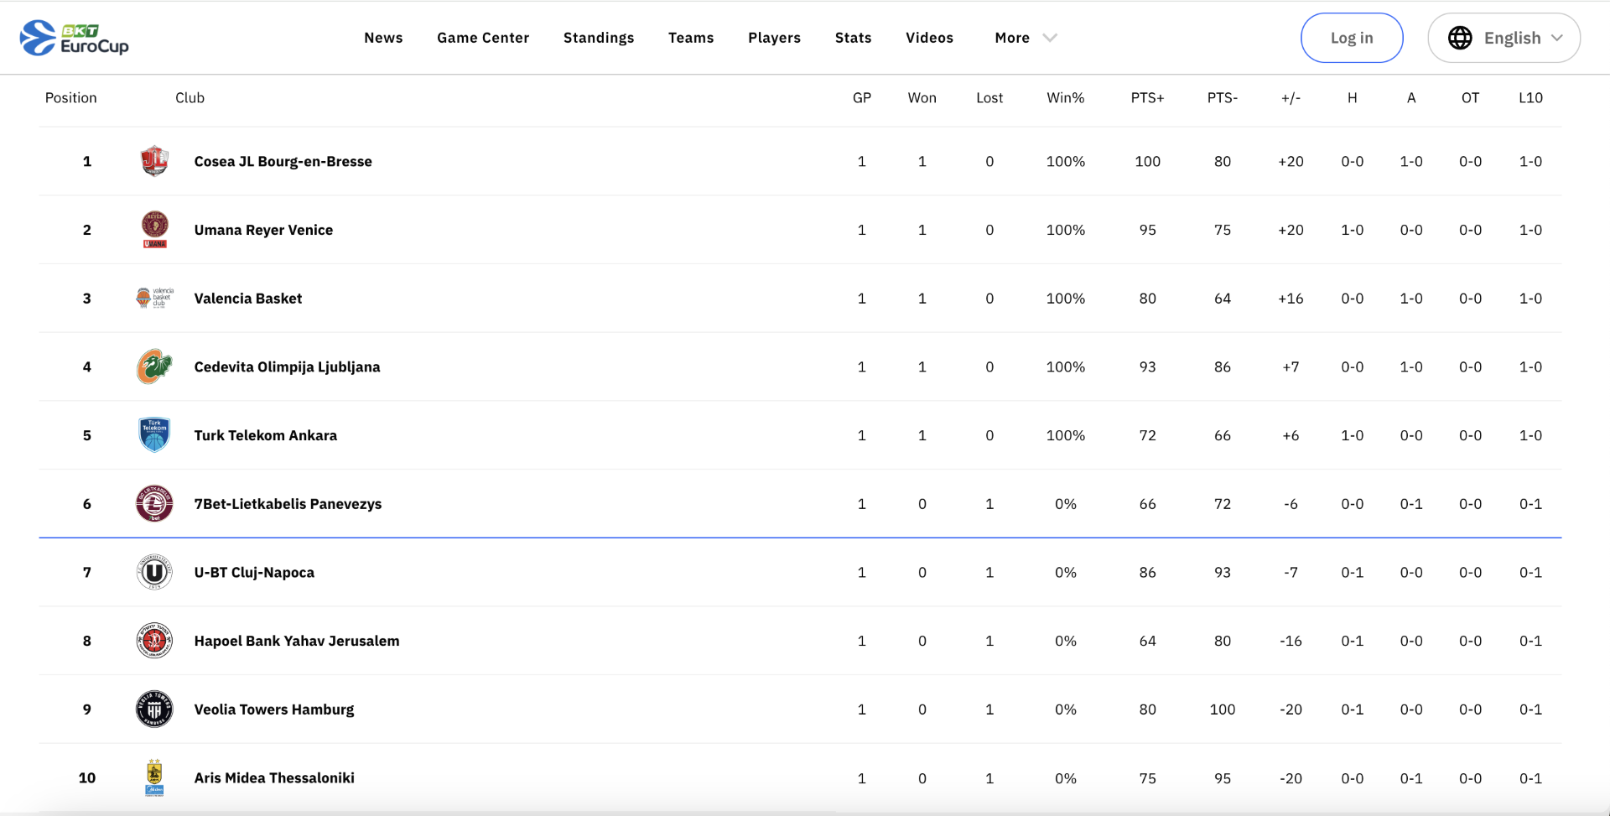Viewport: 1610px width, 816px height.
Task: Select the Turk Telekom Ankara team logo
Action: [154, 435]
